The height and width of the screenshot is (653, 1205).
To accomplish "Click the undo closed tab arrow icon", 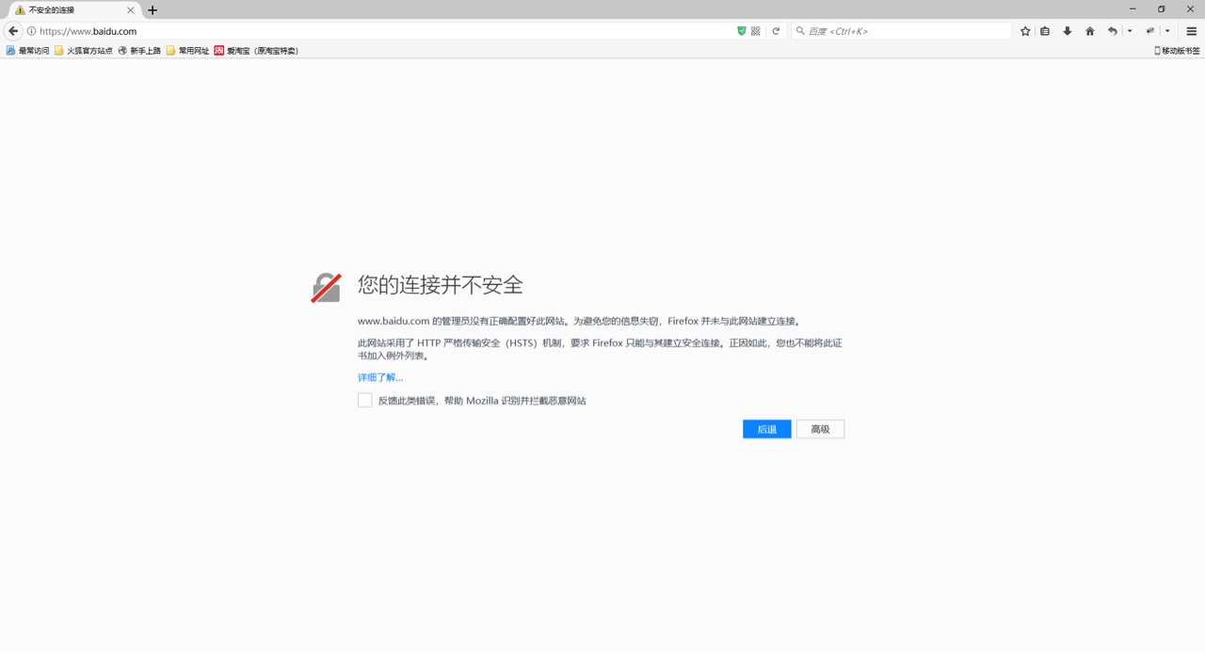I will pos(1113,31).
